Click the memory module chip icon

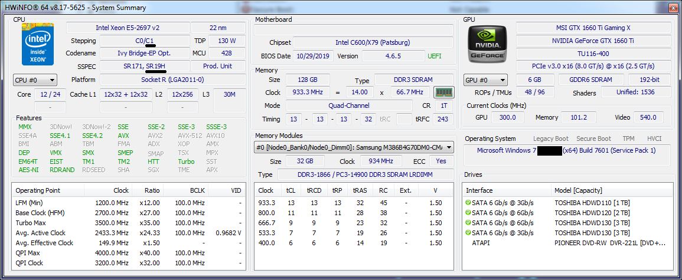point(443,92)
